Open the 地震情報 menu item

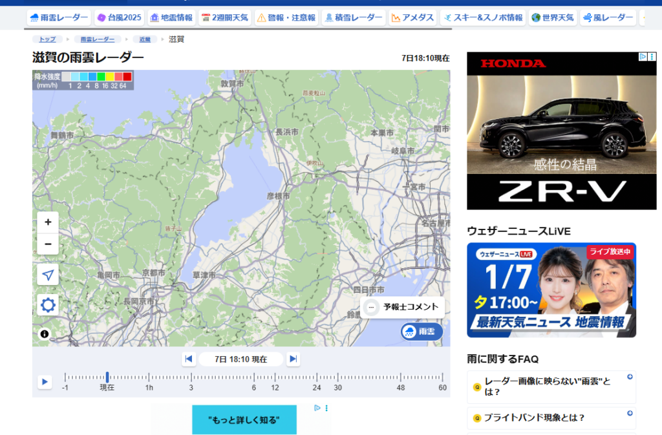[x=171, y=17]
